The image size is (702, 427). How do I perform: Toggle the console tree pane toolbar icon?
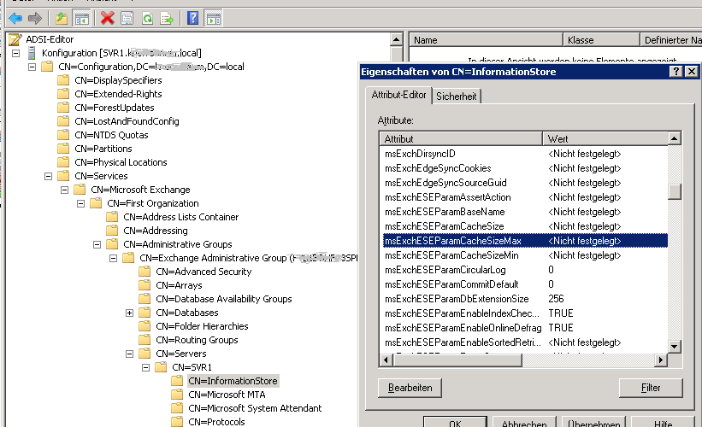tap(81, 18)
